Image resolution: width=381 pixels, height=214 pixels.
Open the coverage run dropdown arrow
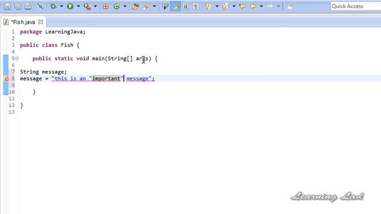tap(95, 7)
